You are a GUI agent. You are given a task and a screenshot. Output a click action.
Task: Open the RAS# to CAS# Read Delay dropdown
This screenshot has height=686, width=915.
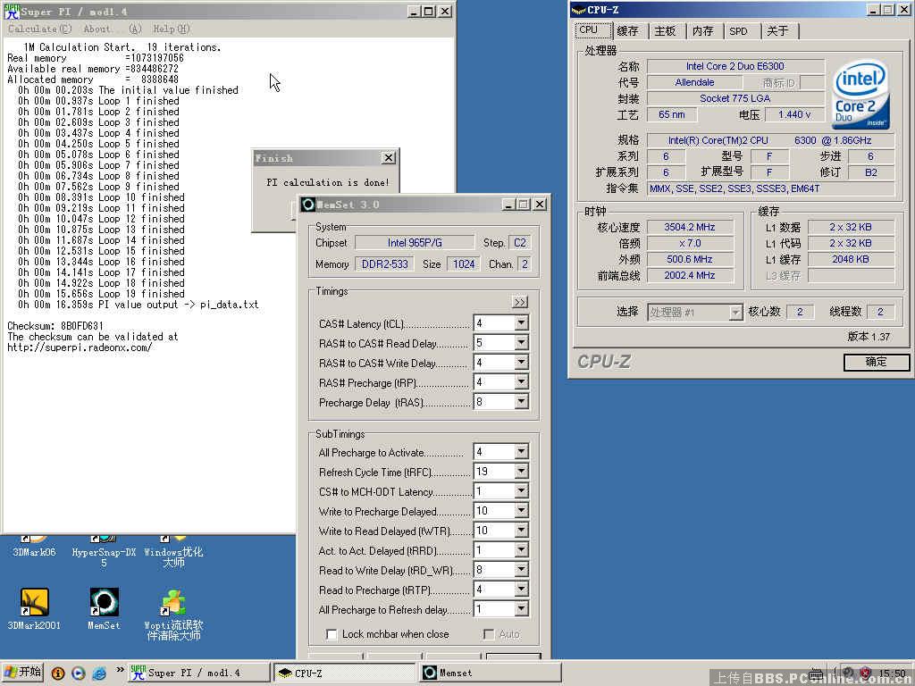pos(522,343)
